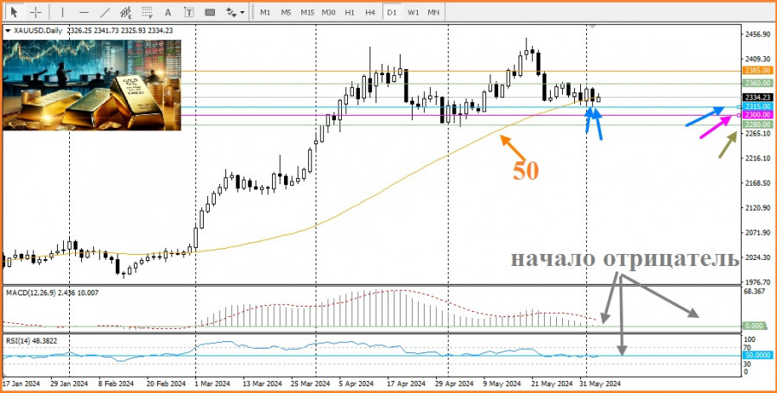Expand the XAUUSD,Daily chart title triangle

(6, 31)
